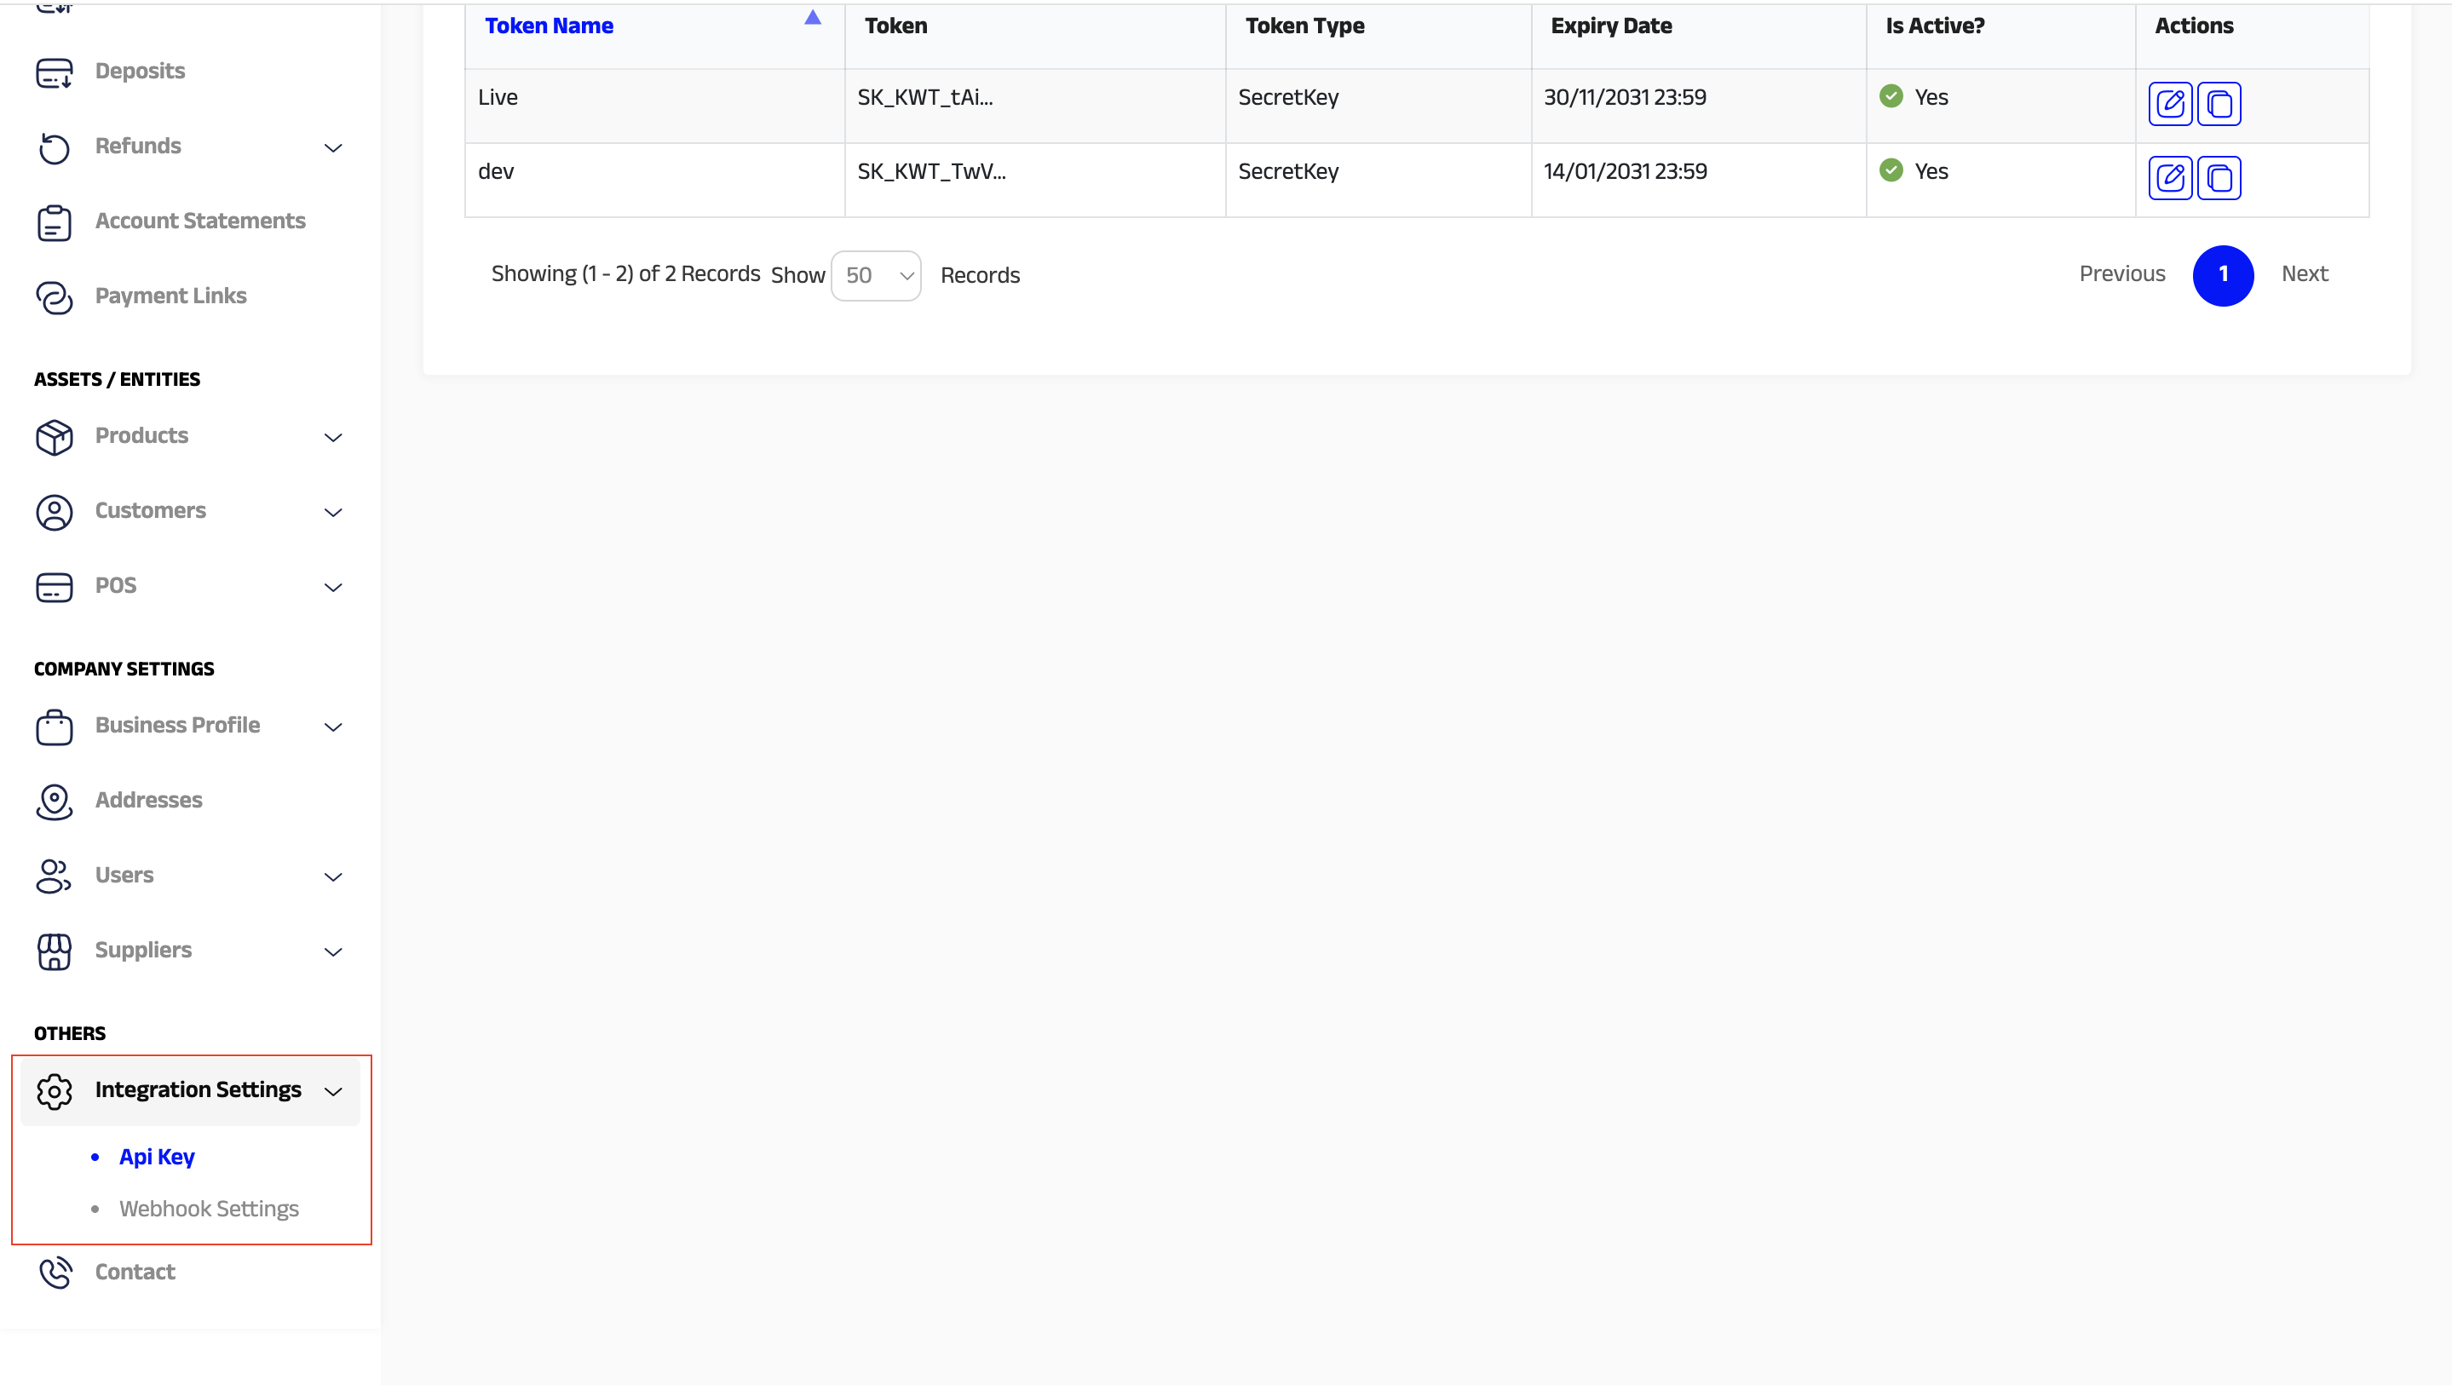Expand the Refunds menu chevron
The image size is (2452, 1385).
click(333, 147)
